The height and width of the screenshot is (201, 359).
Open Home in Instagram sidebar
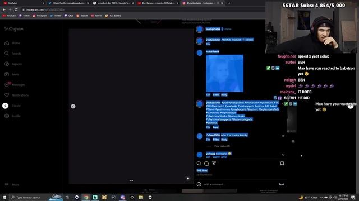(12, 43)
